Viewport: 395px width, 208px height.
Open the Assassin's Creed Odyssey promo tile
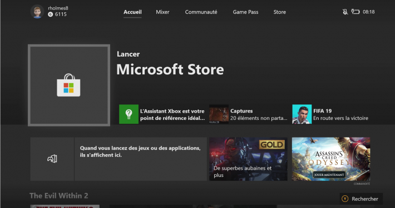331,159
